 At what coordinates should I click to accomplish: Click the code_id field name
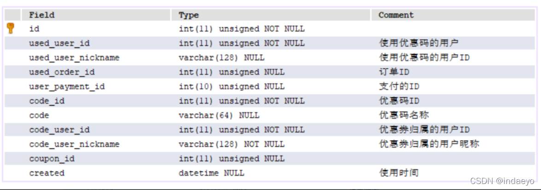pos(47,101)
